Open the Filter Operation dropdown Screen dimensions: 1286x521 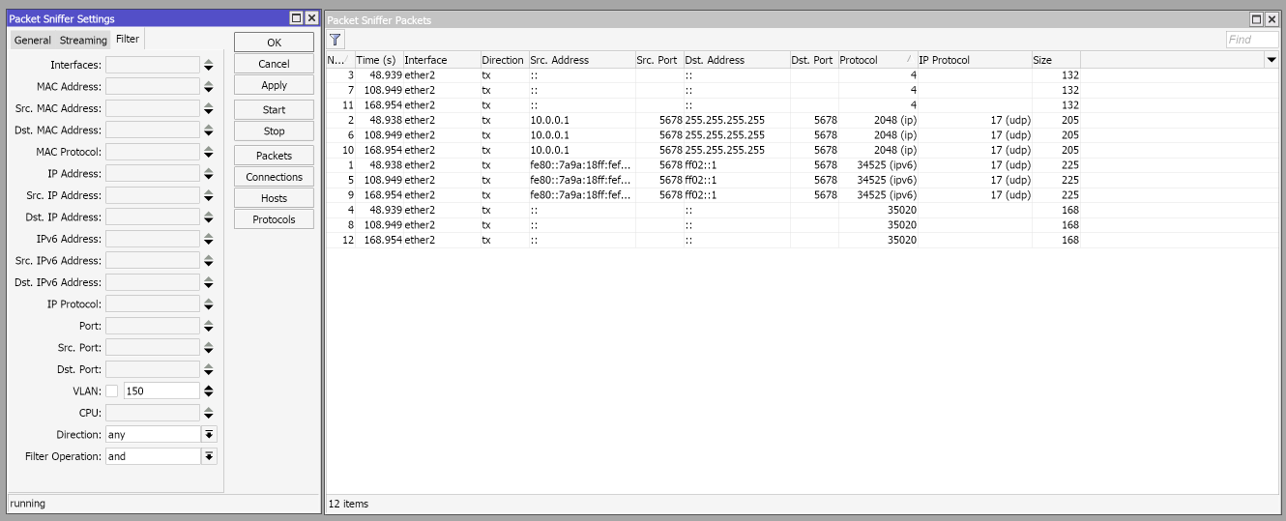click(209, 456)
